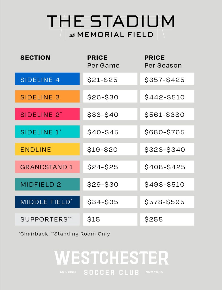
Task: Click the red Sideline 2 section label
Action: point(47,114)
